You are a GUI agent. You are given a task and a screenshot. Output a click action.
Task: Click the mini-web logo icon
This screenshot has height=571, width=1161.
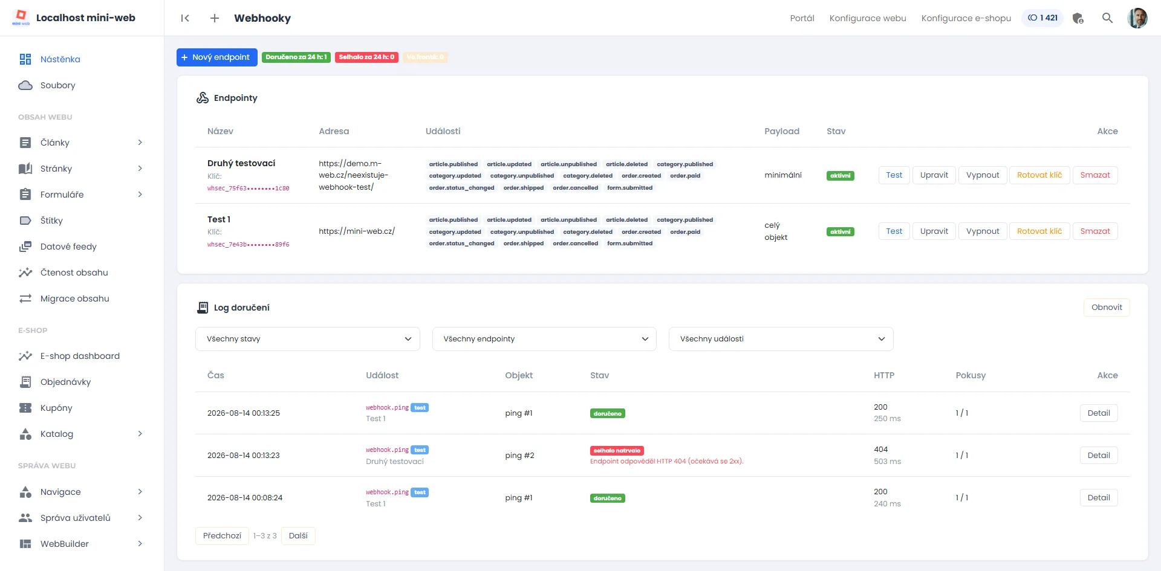[21, 18]
